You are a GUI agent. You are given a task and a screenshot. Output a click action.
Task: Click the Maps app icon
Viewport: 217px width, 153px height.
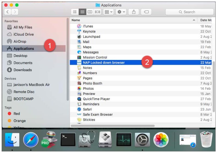tap(79, 47)
